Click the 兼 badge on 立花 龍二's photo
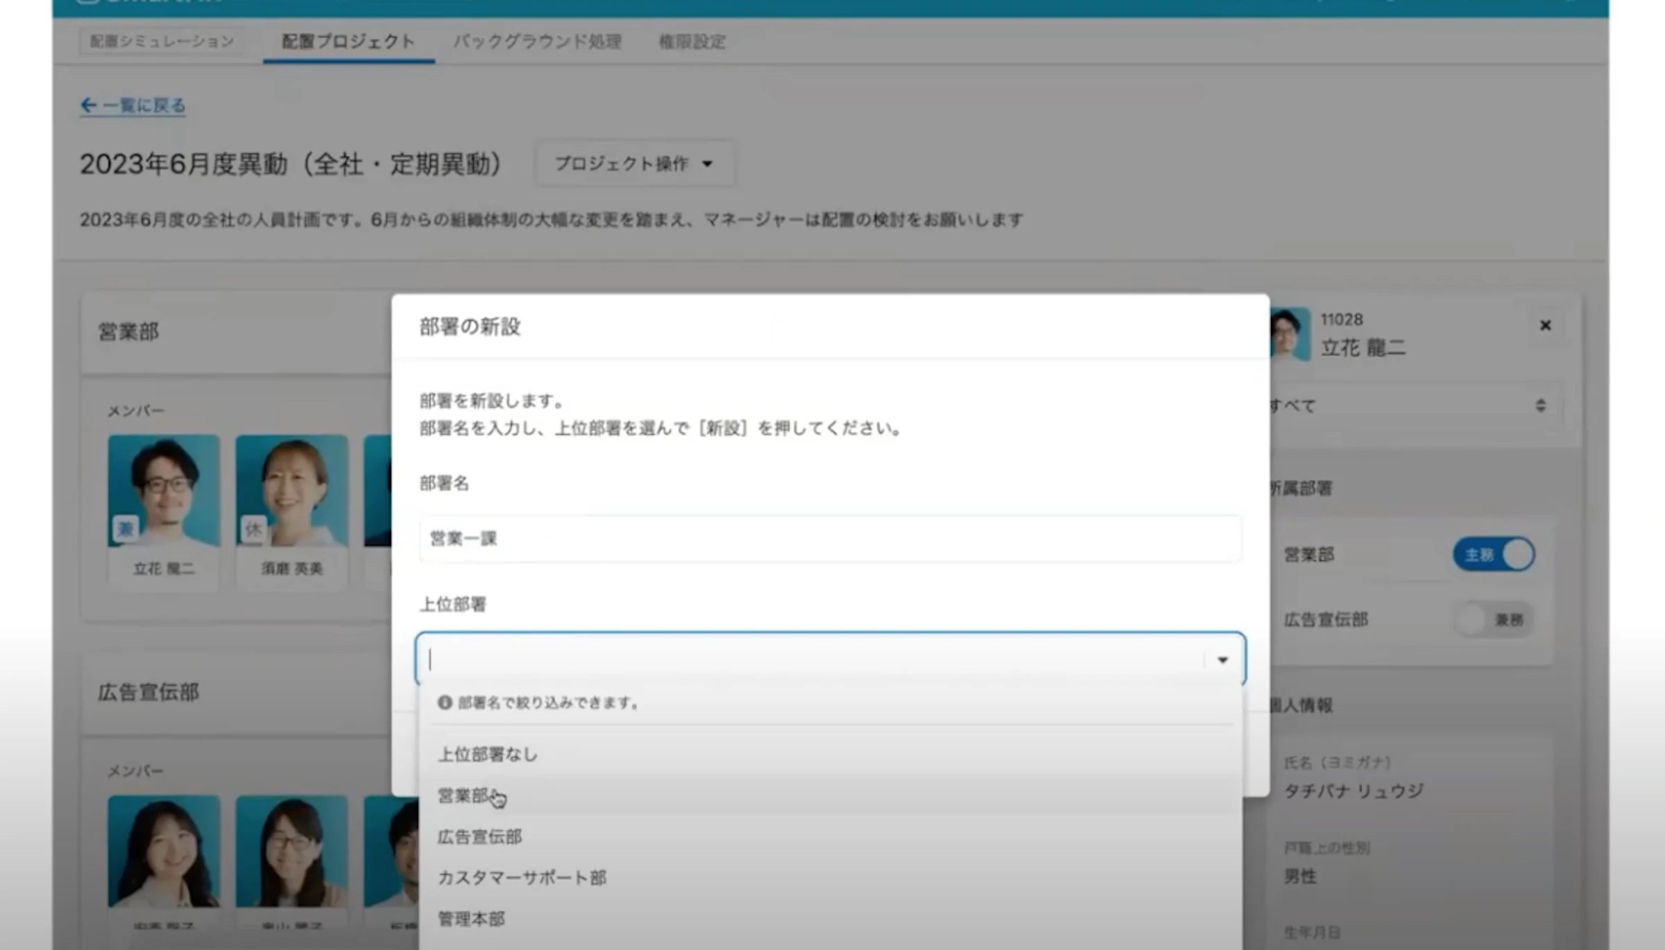This screenshot has height=950, width=1665. coord(126,529)
